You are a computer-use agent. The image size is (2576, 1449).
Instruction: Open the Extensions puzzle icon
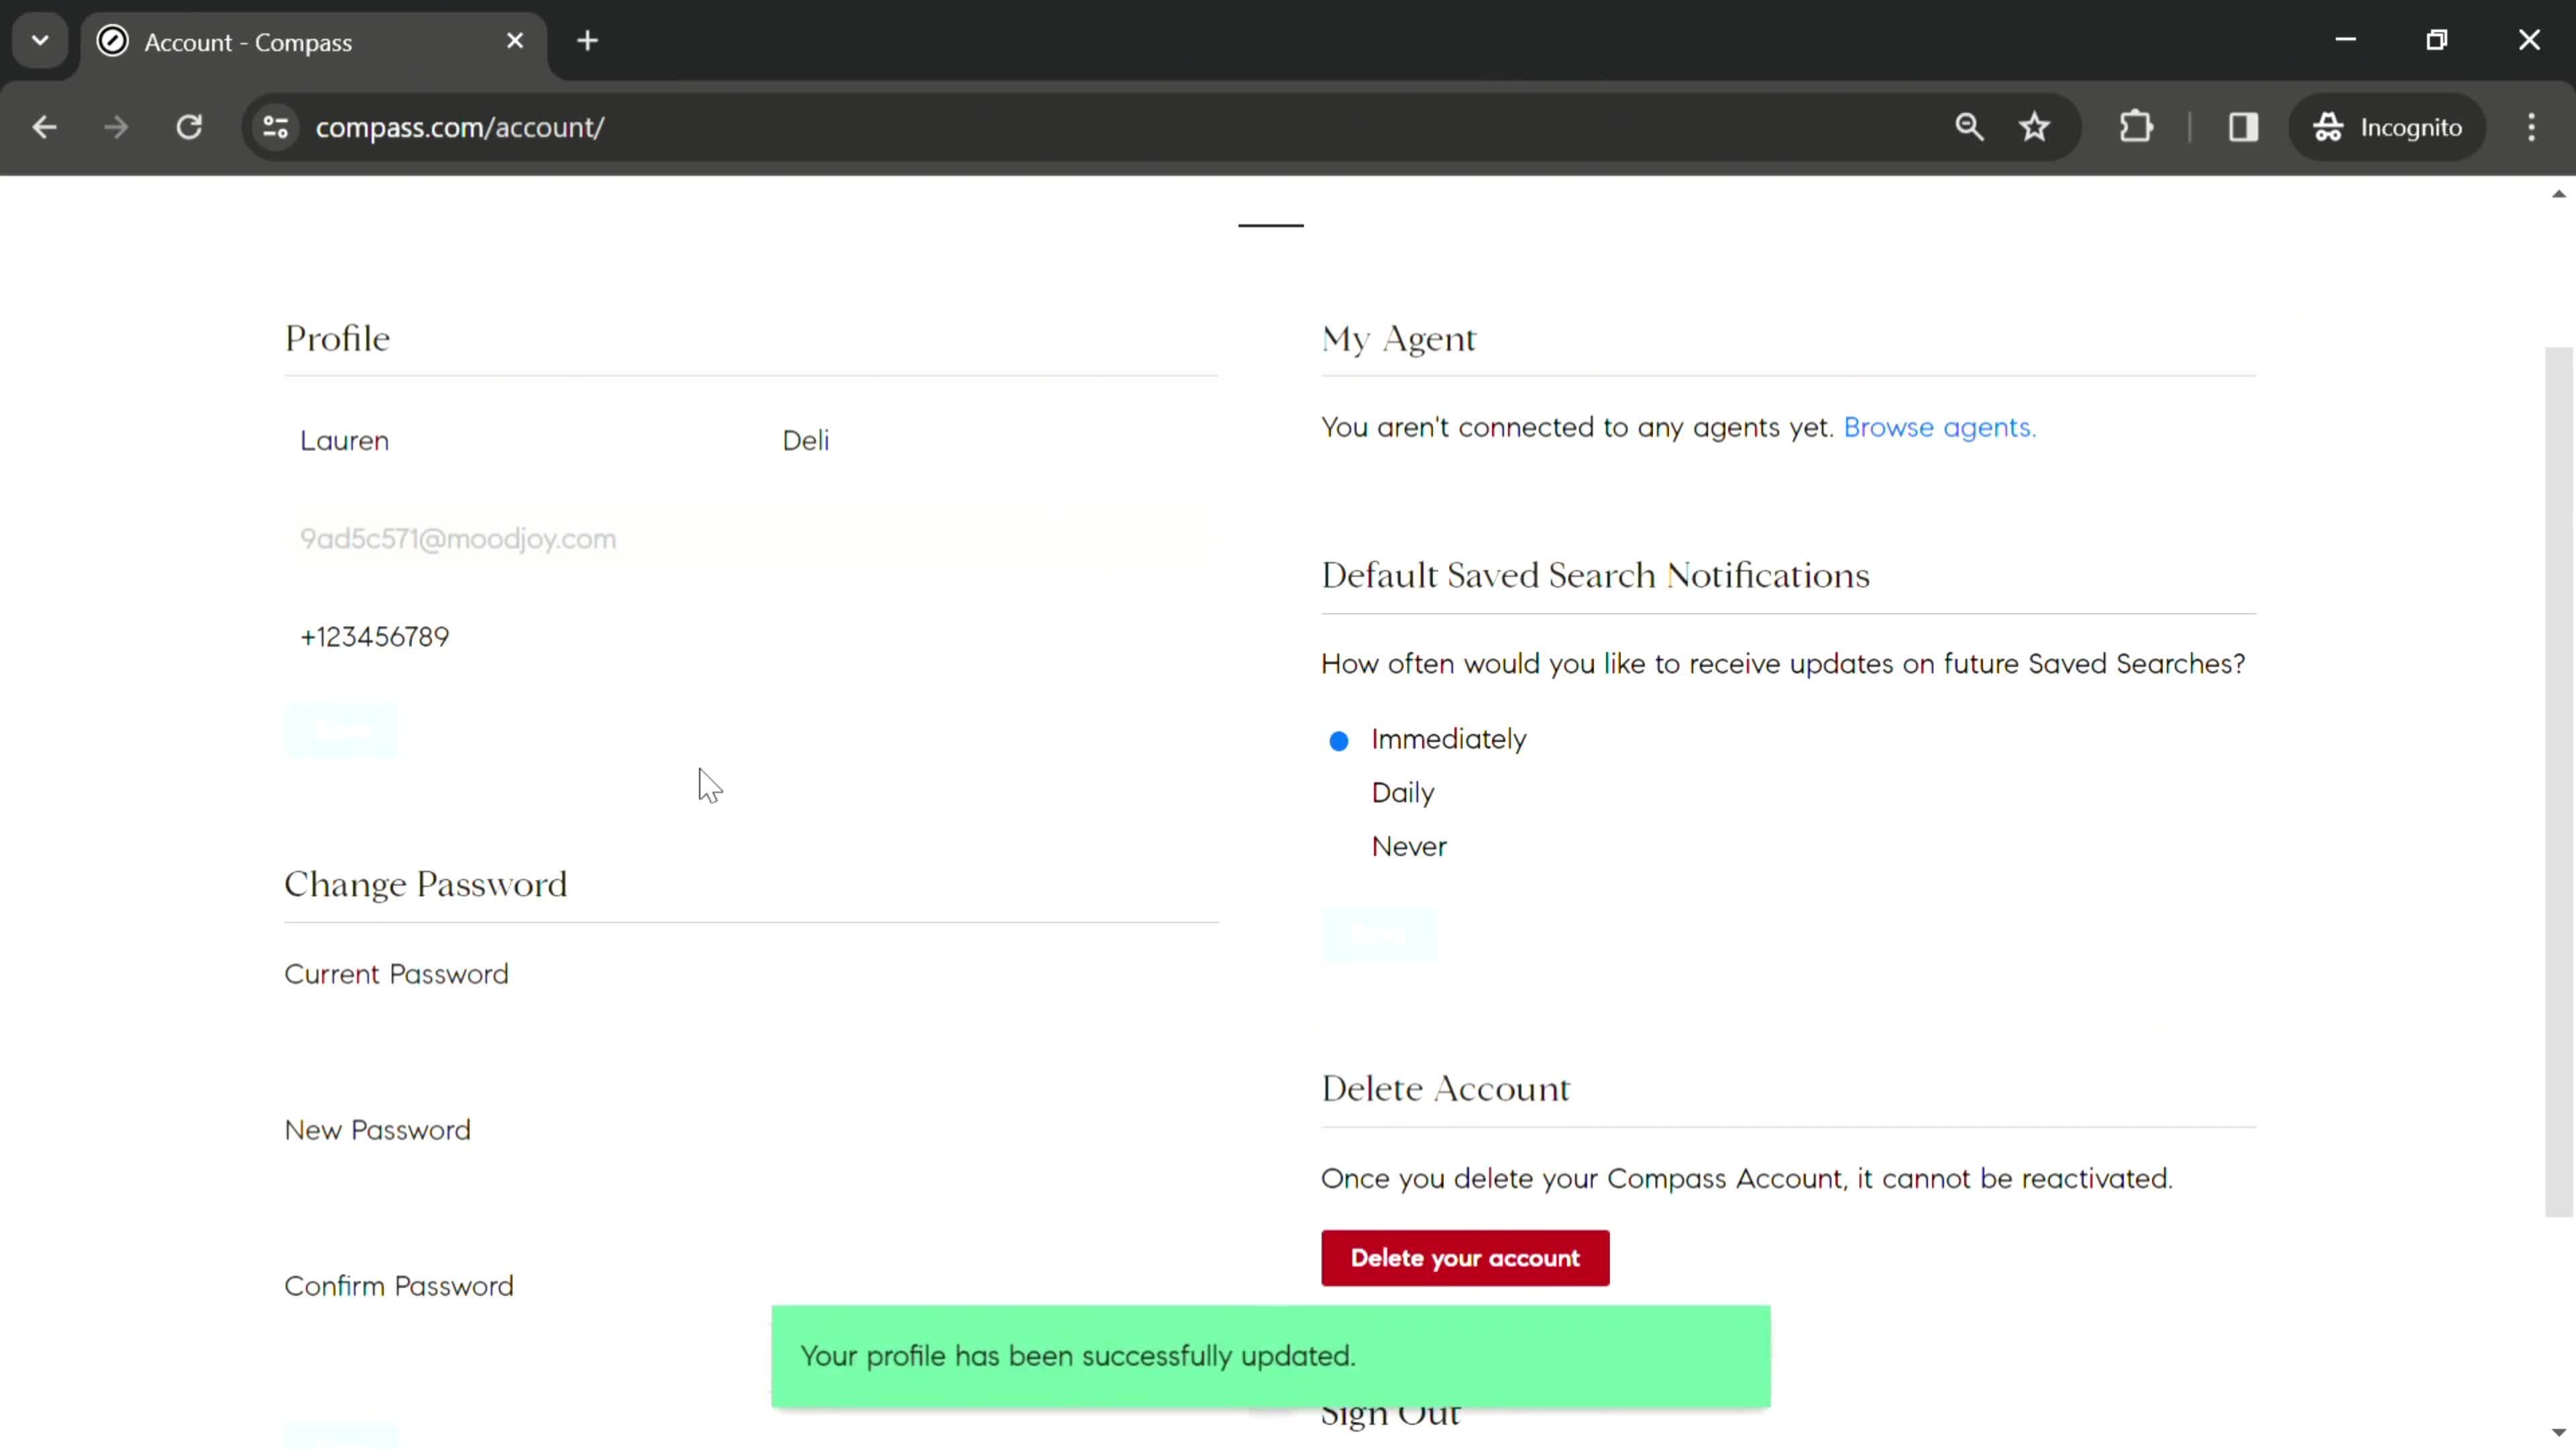[2136, 127]
